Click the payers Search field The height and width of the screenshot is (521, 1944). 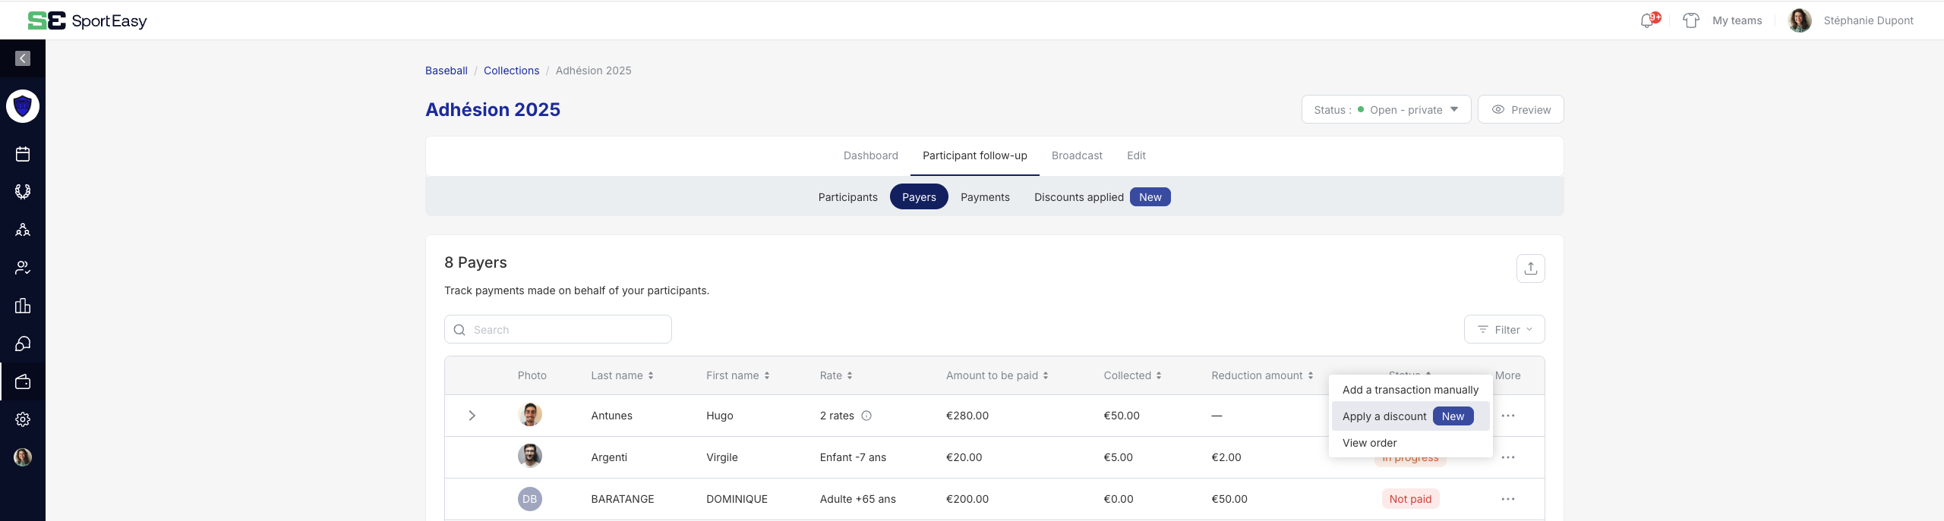click(x=558, y=330)
